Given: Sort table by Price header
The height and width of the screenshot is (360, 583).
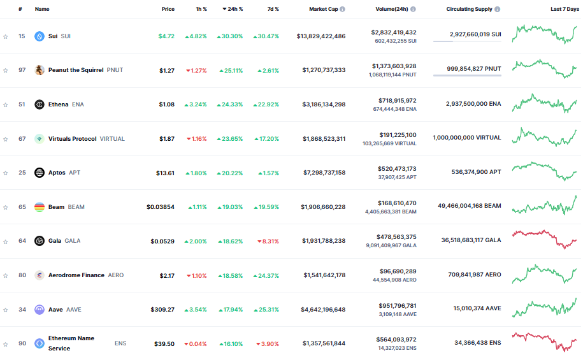Looking at the screenshot, I should [x=168, y=9].
